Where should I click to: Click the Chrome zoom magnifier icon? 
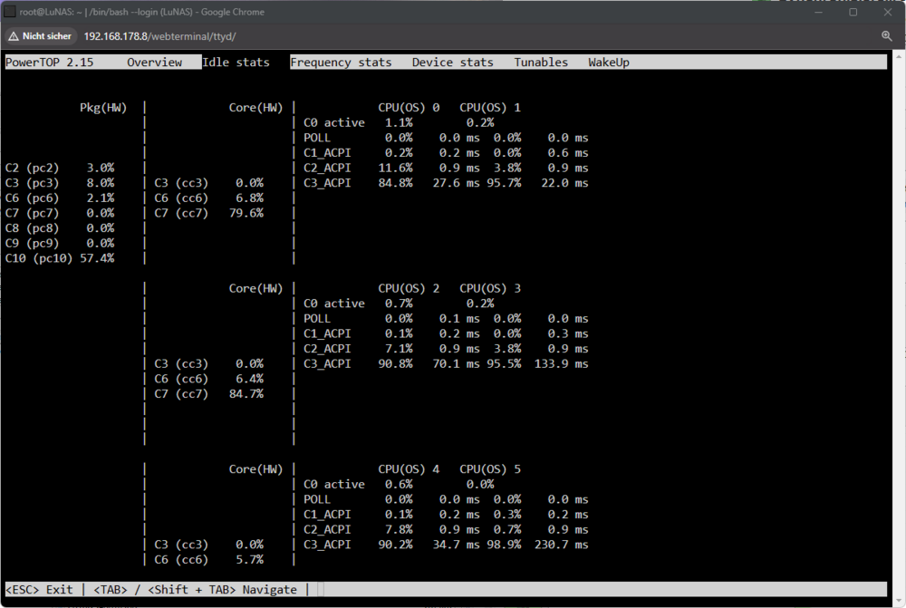[886, 36]
